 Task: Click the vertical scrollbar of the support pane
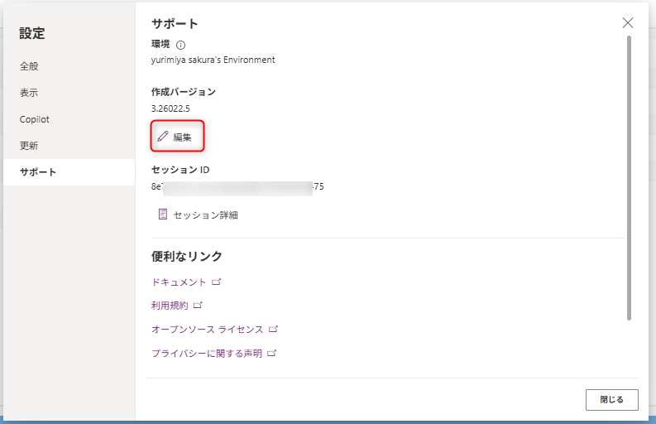pos(629,178)
